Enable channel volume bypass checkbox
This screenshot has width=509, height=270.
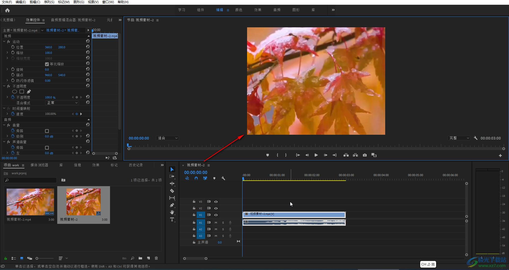pyautogui.click(x=47, y=148)
